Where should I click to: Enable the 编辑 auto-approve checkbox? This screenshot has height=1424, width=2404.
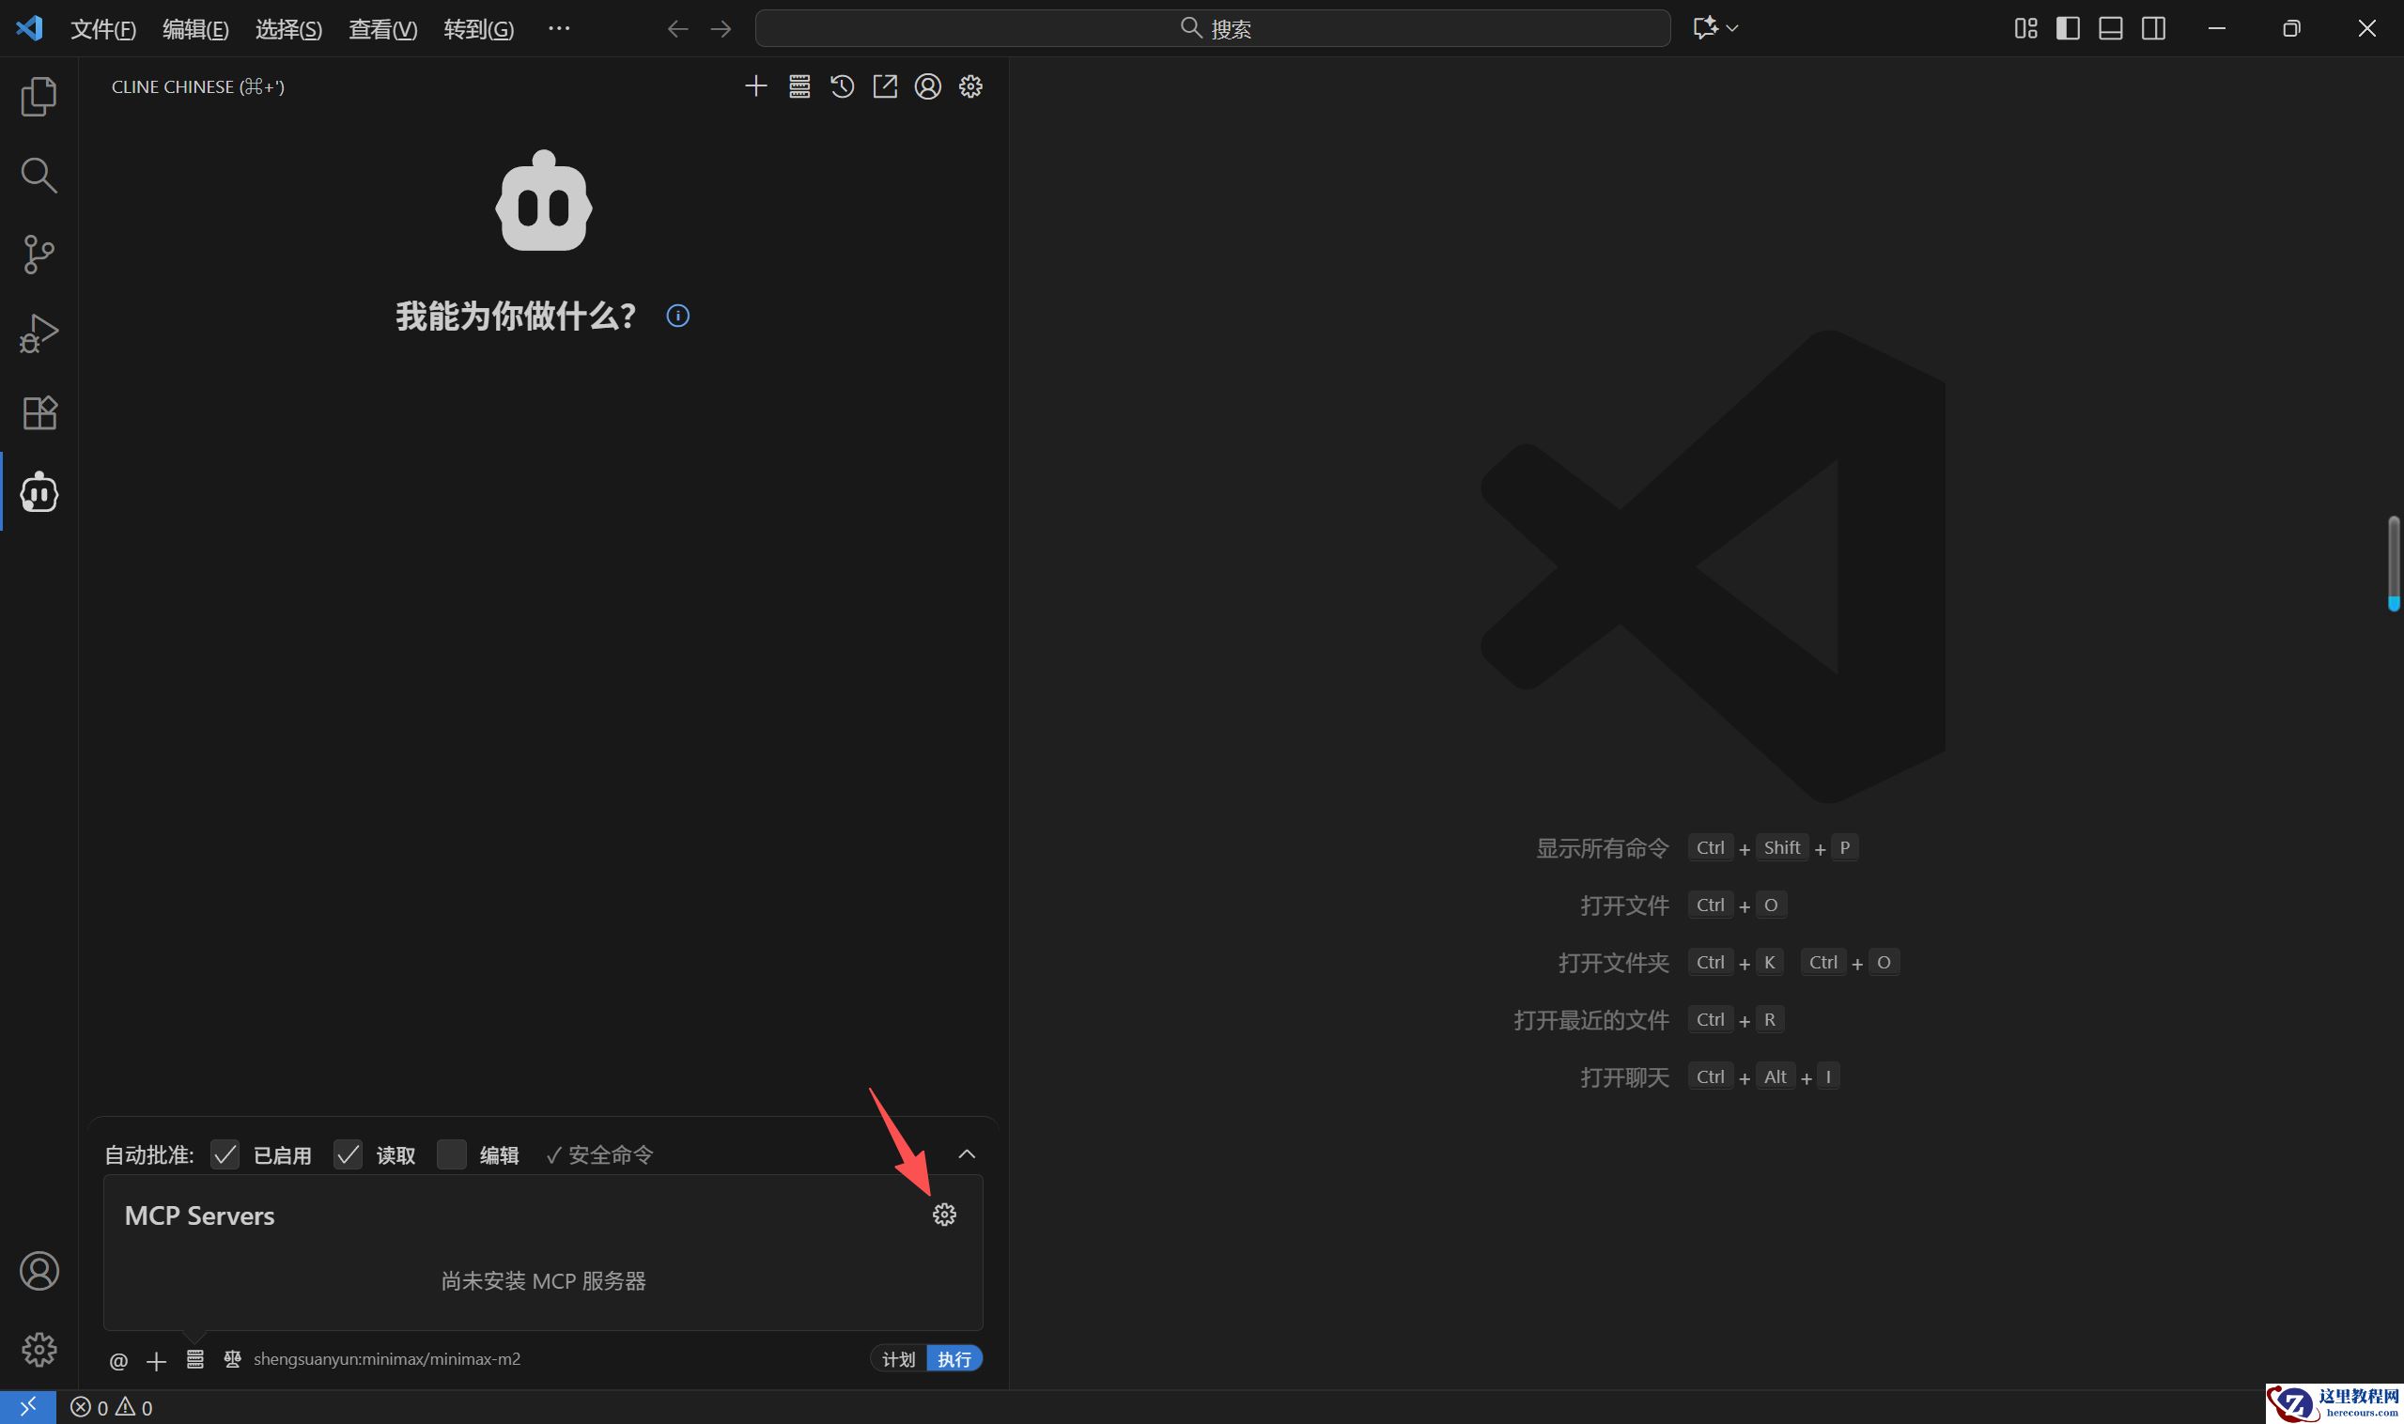tap(451, 1154)
